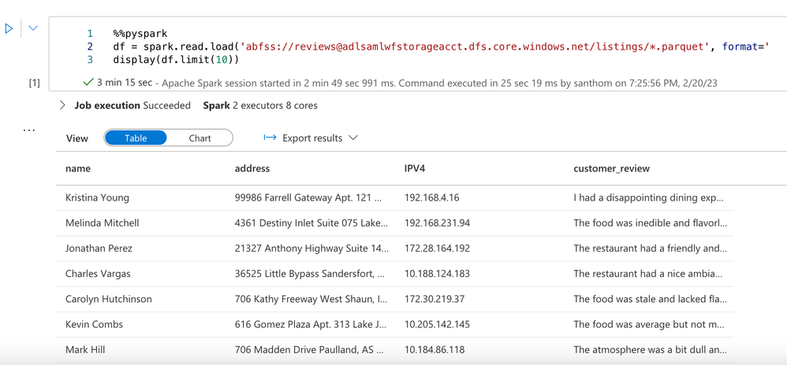Click the export arrow icon
This screenshot has height=365, width=787.
pyautogui.click(x=270, y=138)
